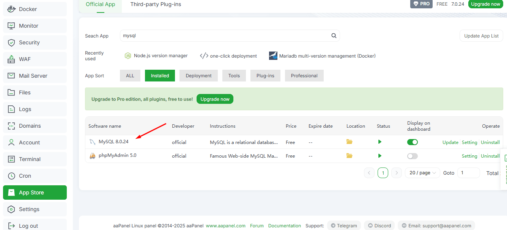Go to the next results page arrow

coord(397,173)
